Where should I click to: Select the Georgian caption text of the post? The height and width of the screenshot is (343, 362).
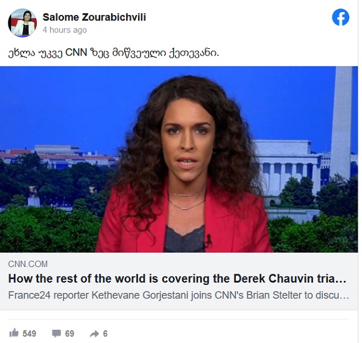(113, 53)
